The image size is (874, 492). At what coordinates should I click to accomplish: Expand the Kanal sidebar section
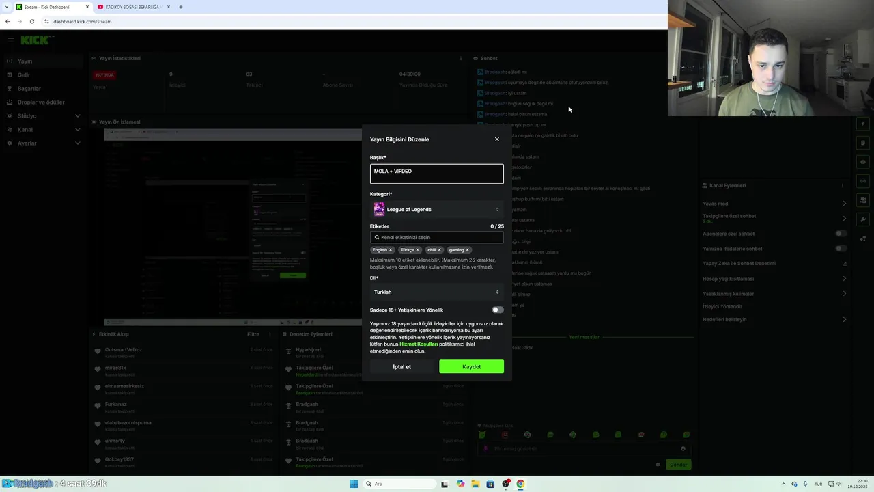(42, 130)
